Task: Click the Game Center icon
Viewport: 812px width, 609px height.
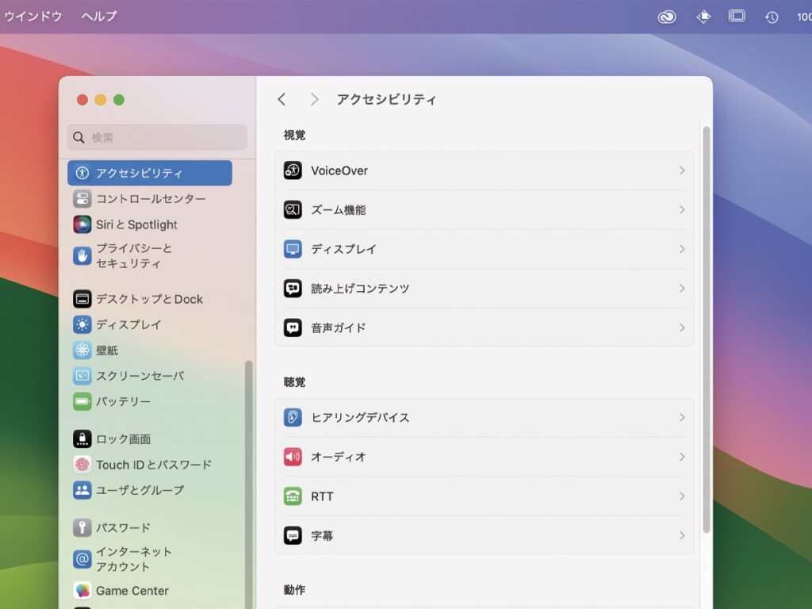Action: [82, 590]
